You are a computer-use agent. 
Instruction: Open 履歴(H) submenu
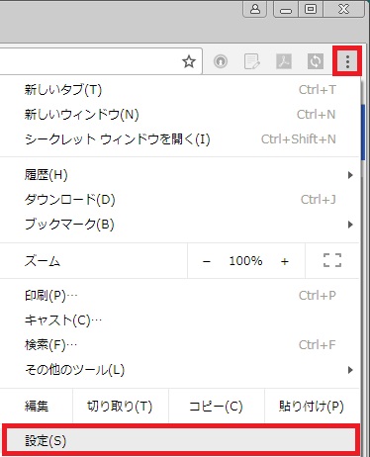click(180, 175)
